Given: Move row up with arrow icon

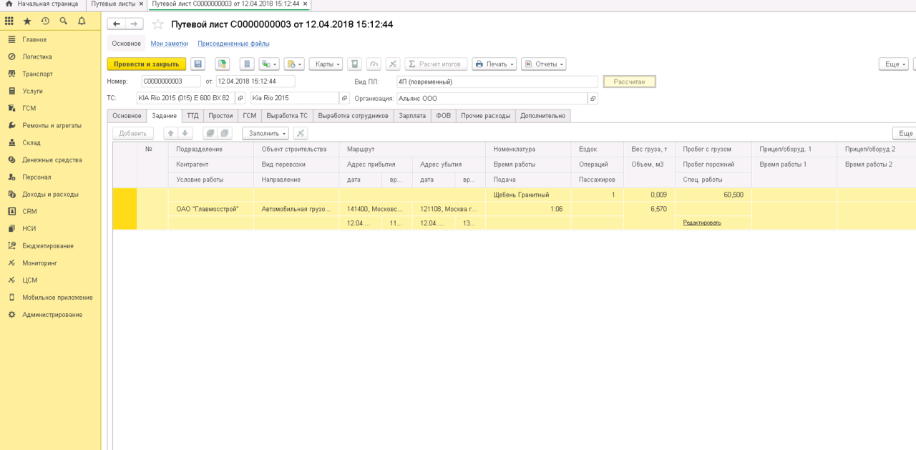Looking at the screenshot, I should point(170,133).
